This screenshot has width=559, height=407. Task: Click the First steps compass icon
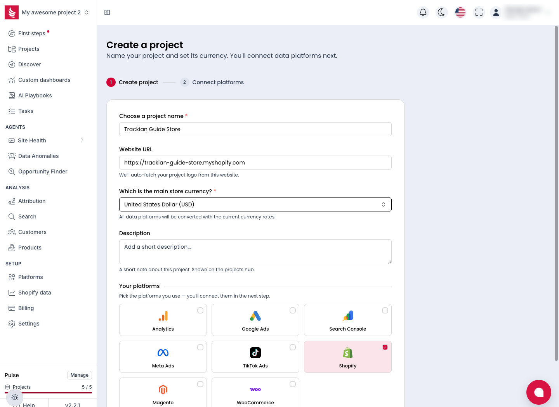(x=12, y=33)
